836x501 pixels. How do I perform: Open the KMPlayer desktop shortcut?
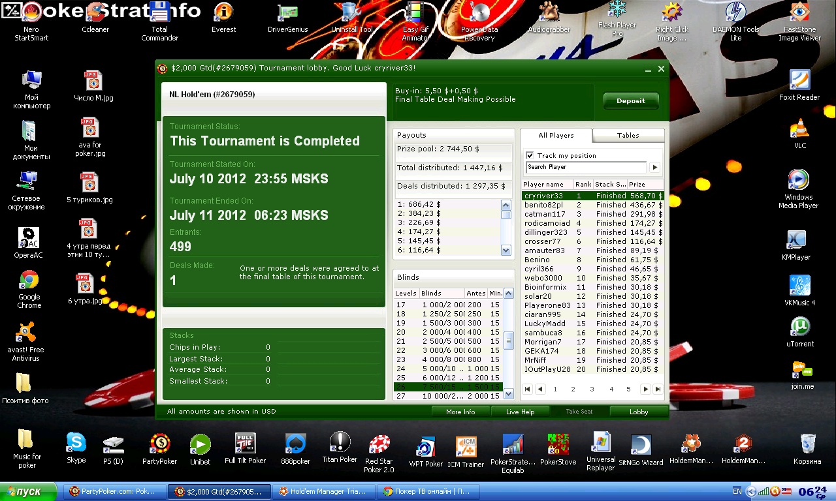796,245
